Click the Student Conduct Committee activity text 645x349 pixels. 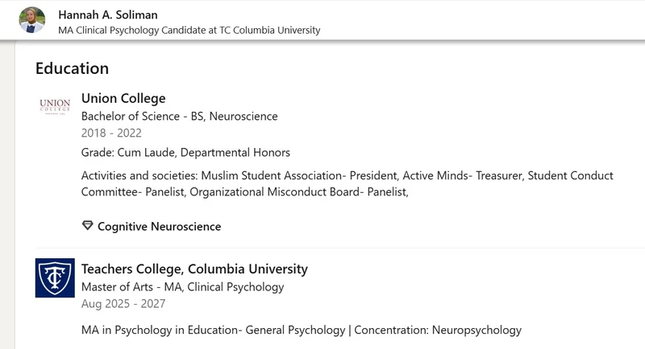coord(571,175)
